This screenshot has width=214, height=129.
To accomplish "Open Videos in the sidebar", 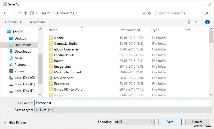I will [19, 71].
